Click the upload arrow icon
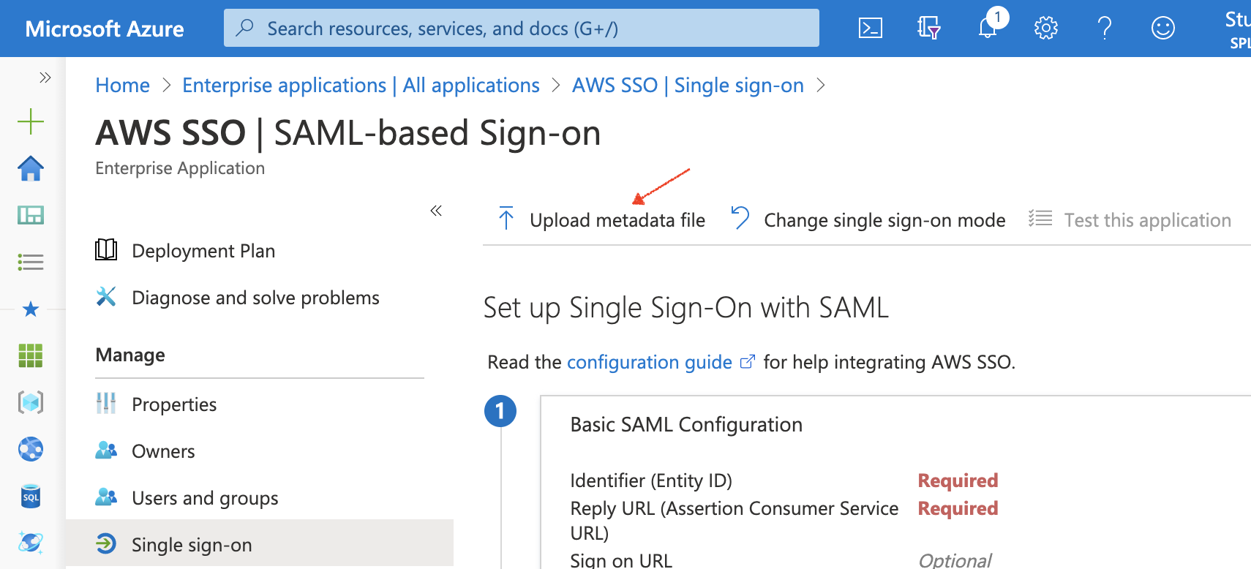The height and width of the screenshot is (569, 1251). 506,219
